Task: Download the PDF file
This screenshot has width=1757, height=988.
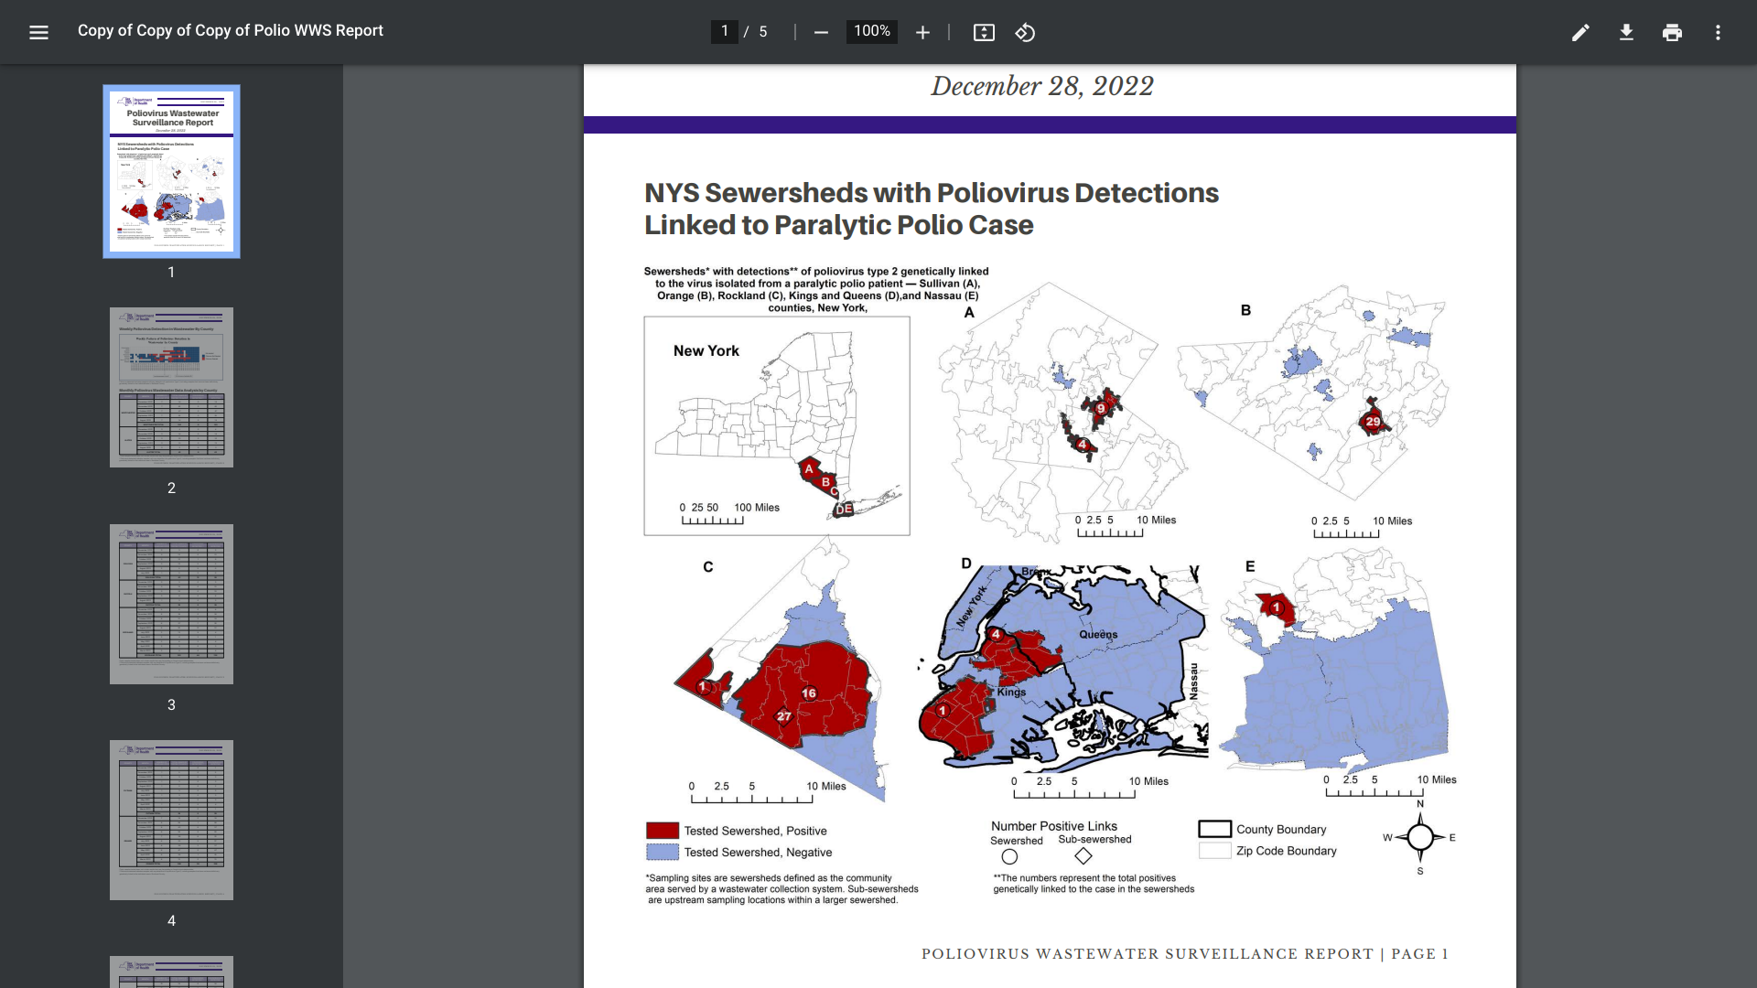Action: (x=1626, y=32)
